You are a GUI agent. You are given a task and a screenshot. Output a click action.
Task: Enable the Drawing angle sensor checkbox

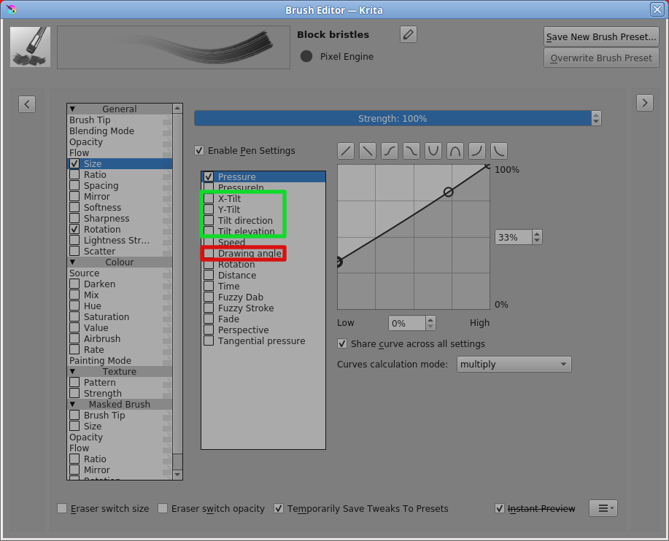click(x=209, y=253)
